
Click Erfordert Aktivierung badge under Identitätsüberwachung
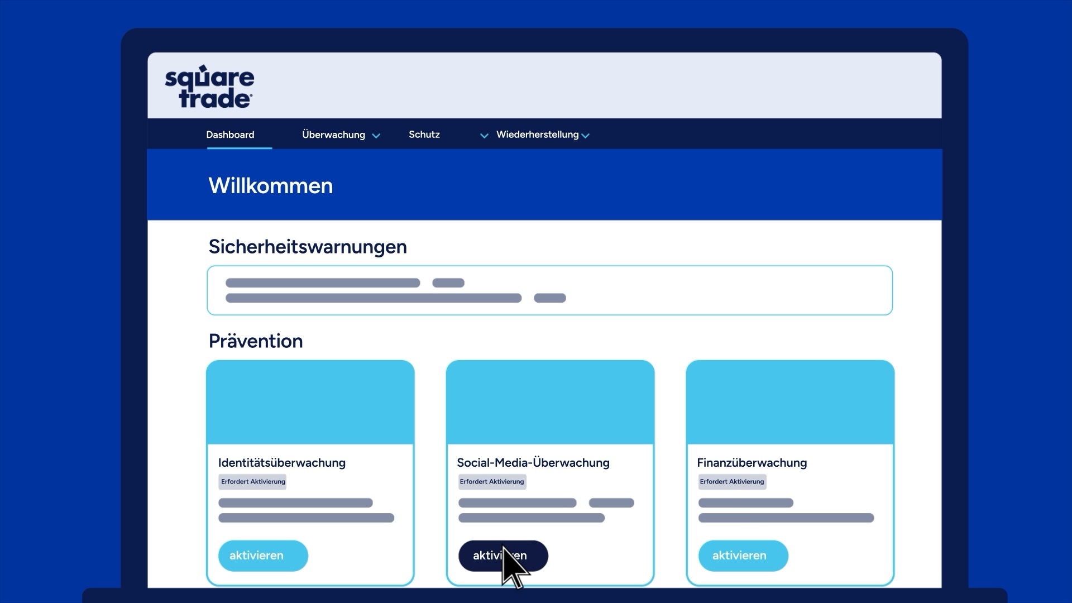click(x=252, y=482)
